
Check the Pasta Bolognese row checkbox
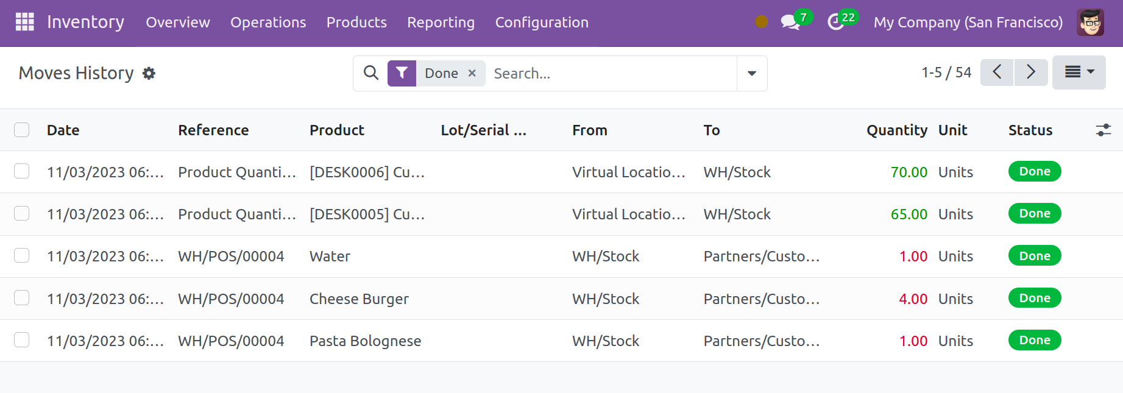pos(22,340)
